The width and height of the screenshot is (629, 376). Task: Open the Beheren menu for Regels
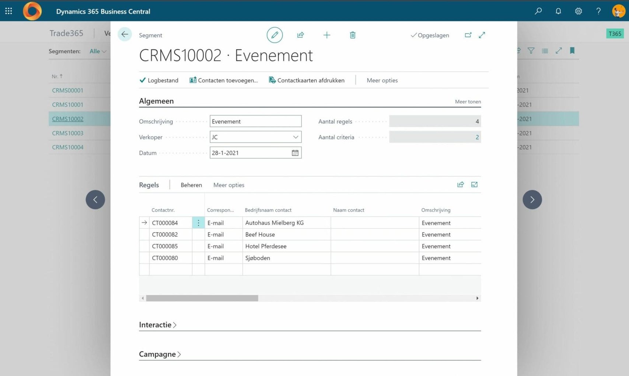pos(191,185)
